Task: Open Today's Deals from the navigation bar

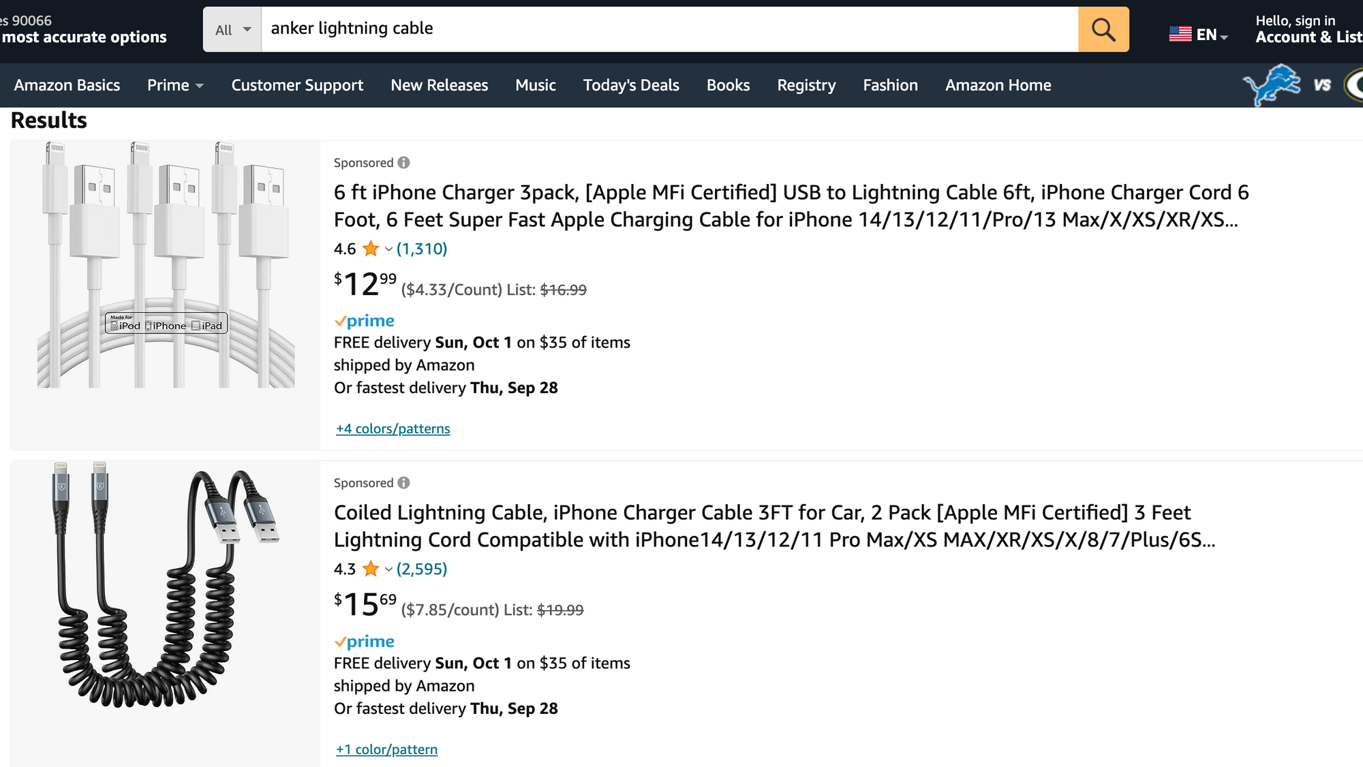Action: pos(630,85)
